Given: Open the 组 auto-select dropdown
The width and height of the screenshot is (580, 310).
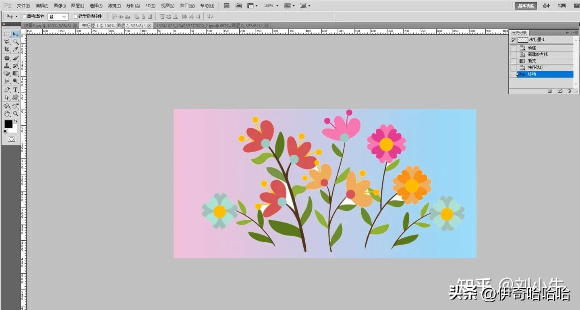Looking at the screenshot, I should (x=58, y=17).
